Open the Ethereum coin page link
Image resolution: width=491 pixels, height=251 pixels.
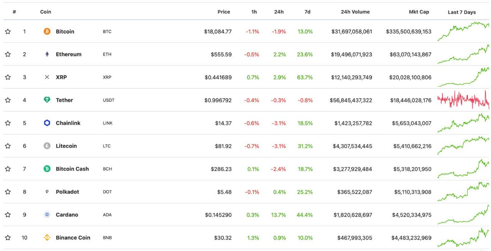pos(69,54)
